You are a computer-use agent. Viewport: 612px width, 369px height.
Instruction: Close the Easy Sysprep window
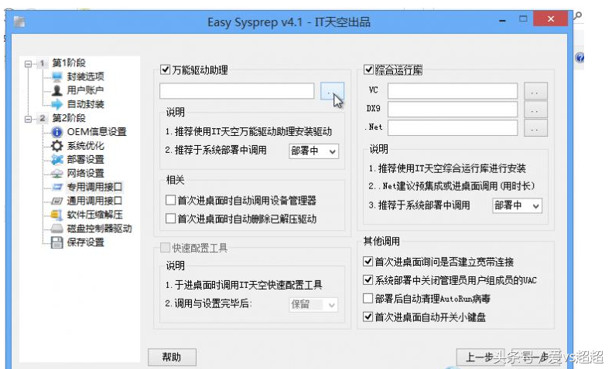551,19
